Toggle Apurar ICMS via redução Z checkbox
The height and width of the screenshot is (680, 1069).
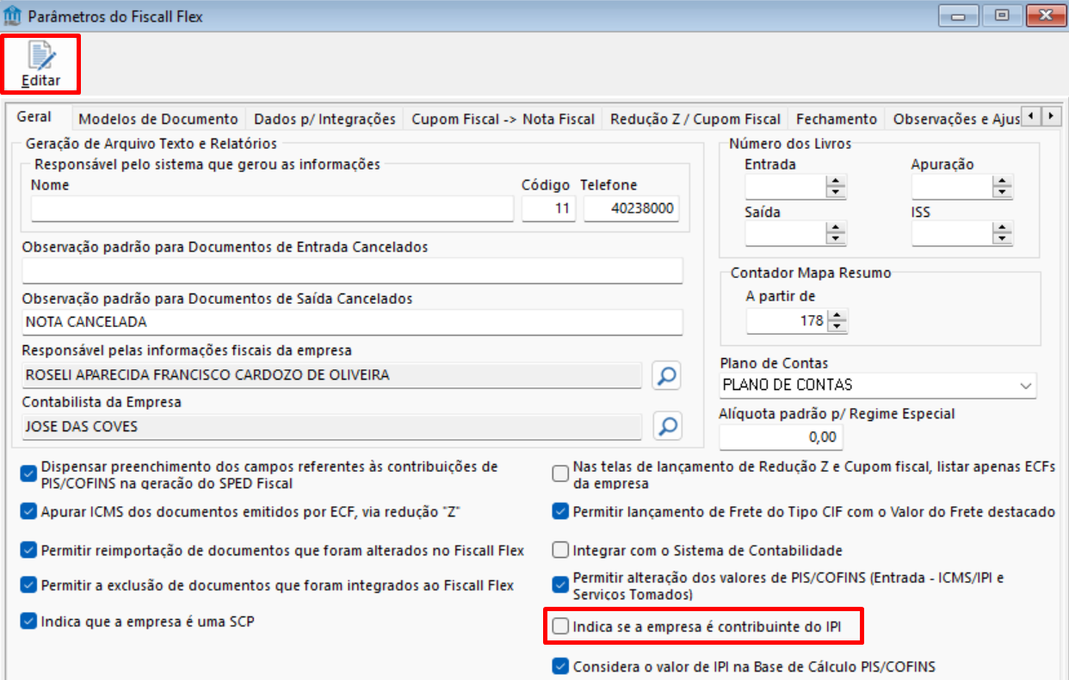click(x=29, y=512)
